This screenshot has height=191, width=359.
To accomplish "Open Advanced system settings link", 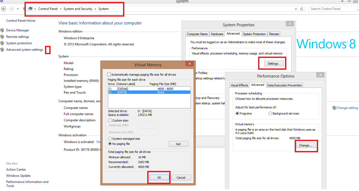I will point(24,50).
